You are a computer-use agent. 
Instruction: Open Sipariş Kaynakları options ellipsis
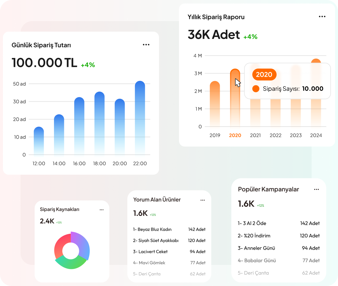pos(102,210)
